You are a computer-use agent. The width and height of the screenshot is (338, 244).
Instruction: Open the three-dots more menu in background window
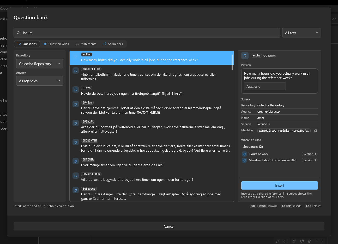click(x=316, y=241)
